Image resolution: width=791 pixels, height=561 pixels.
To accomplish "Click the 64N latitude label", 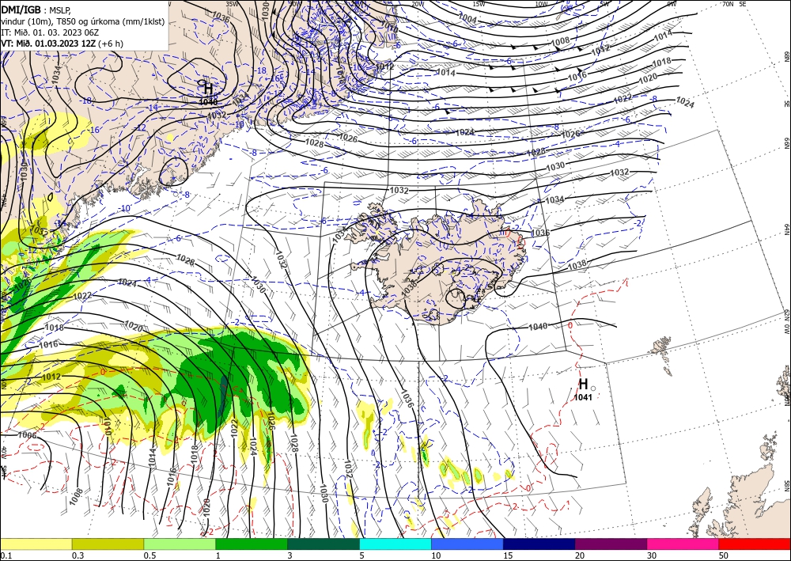I will point(786,229).
